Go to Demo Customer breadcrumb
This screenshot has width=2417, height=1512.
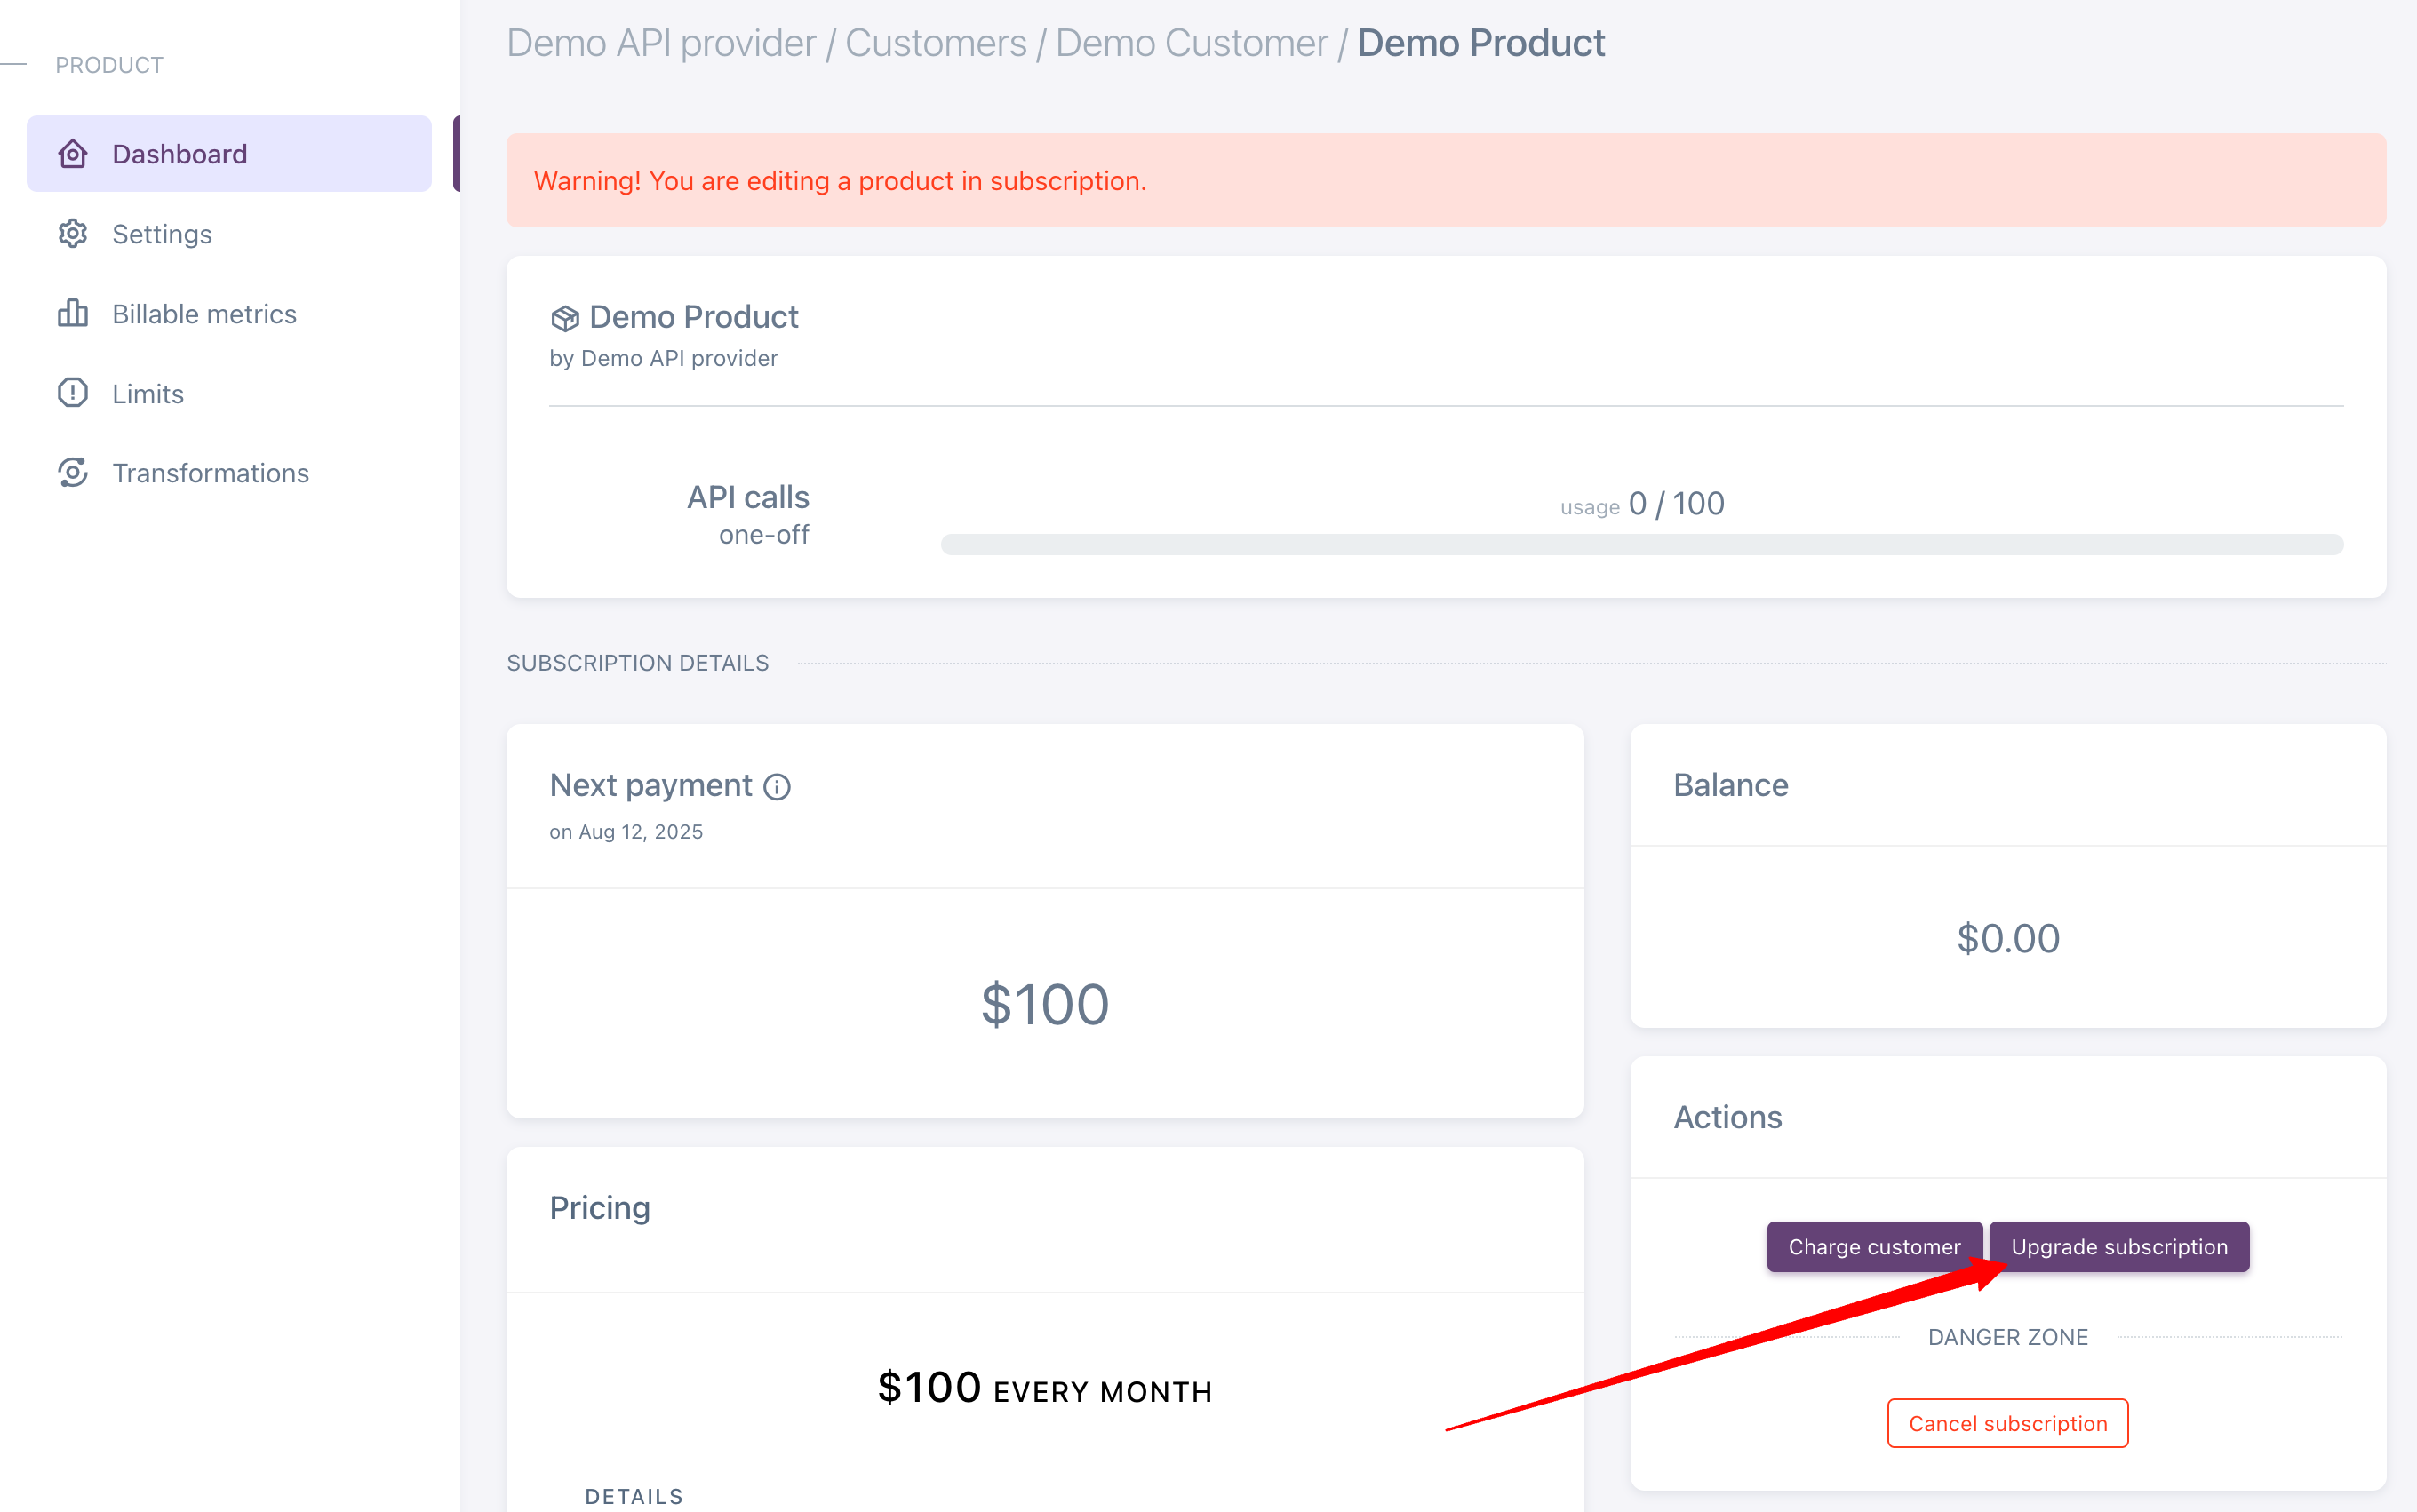click(1191, 44)
